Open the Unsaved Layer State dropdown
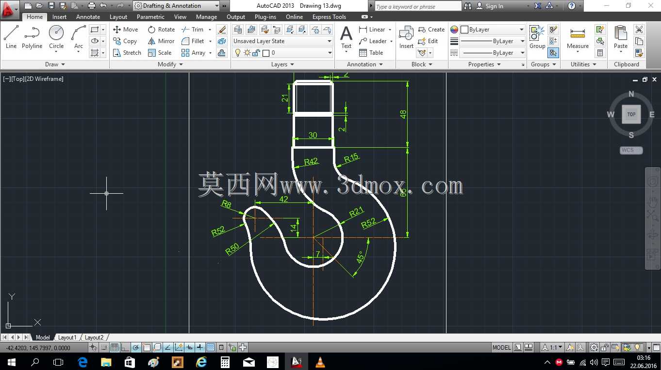Image resolution: width=661 pixels, height=370 pixels. coord(282,41)
